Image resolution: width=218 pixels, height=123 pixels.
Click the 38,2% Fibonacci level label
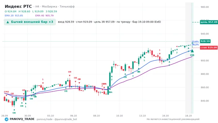click(195, 45)
